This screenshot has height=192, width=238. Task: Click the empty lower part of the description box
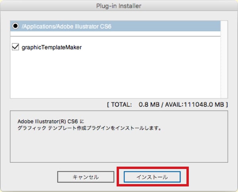click(x=119, y=147)
